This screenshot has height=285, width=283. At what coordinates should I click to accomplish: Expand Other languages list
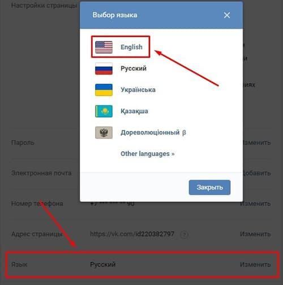148,154
